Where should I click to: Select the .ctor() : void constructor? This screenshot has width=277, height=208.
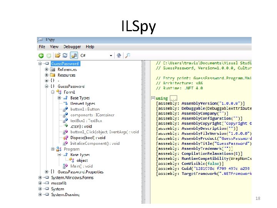(x=81, y=126)
